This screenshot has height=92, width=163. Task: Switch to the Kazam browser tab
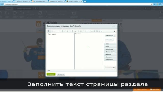point(74,1)
